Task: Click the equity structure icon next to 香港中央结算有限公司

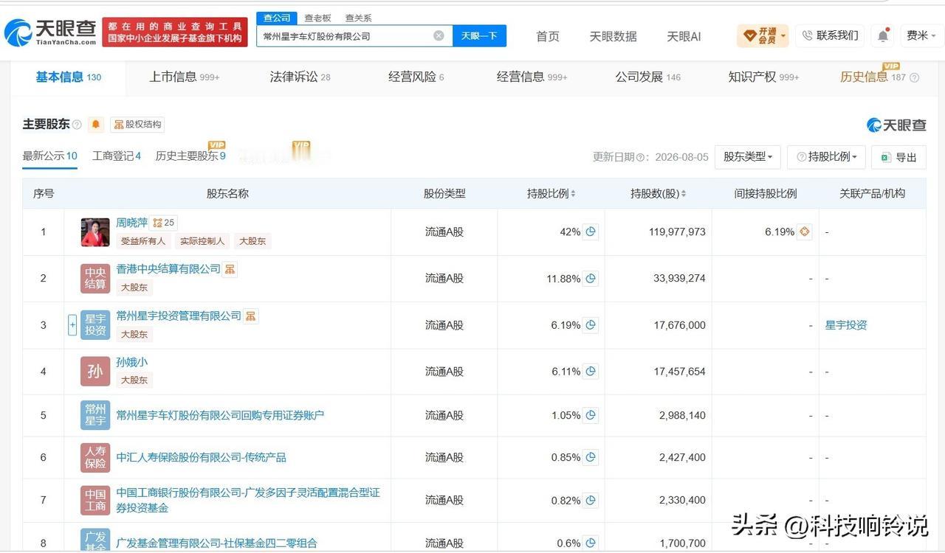Action: 230,269
